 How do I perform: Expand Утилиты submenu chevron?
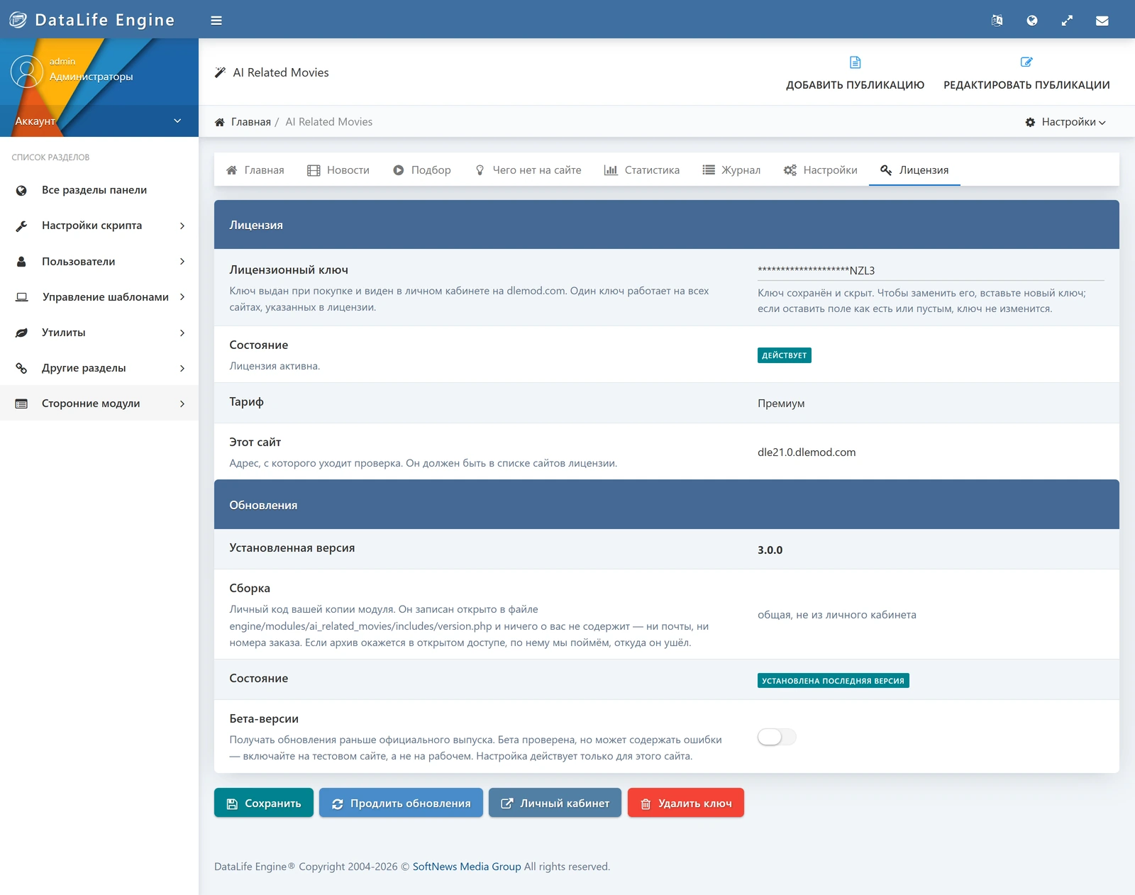(182, 333)
